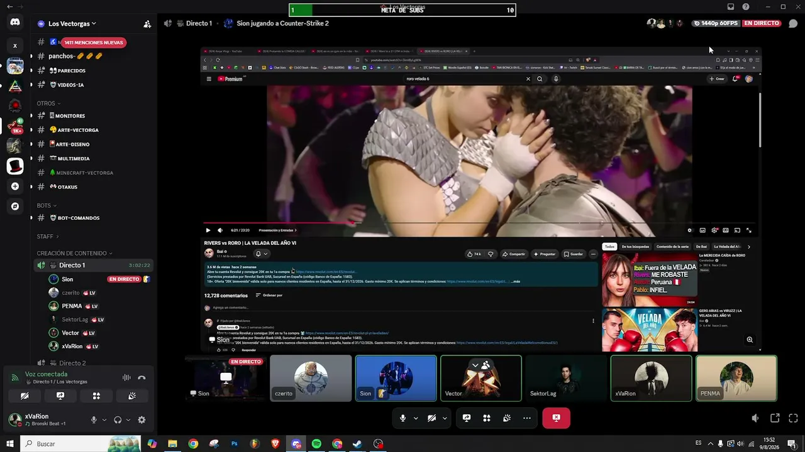Click the SektorLag participant tile
This screenshot has width=805, height=452.
(x=566, y=378)
